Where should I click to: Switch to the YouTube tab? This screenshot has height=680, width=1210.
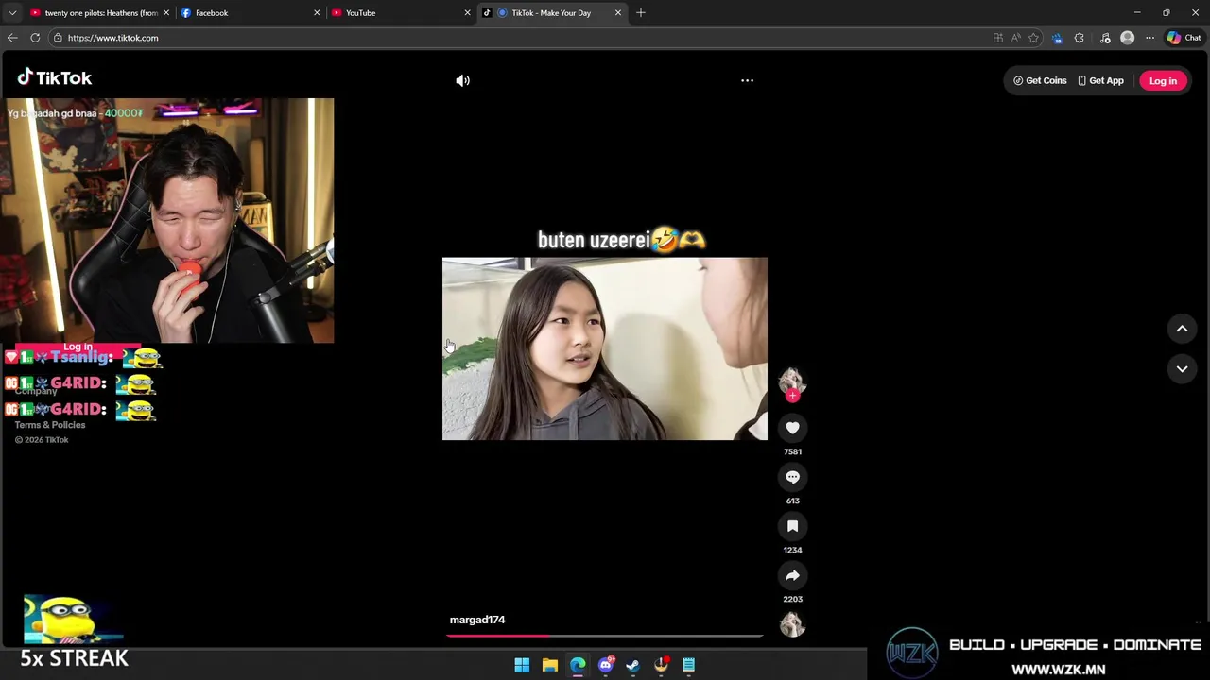point(399,12)
